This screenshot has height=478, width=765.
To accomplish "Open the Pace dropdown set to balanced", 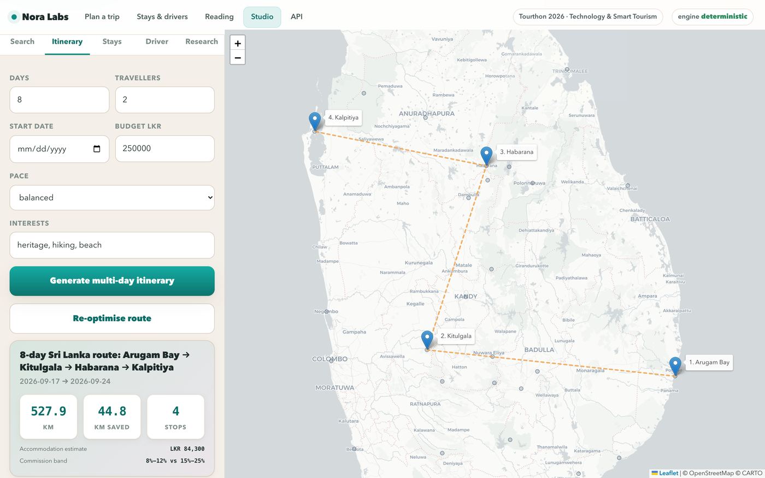I will coord(112,198).
